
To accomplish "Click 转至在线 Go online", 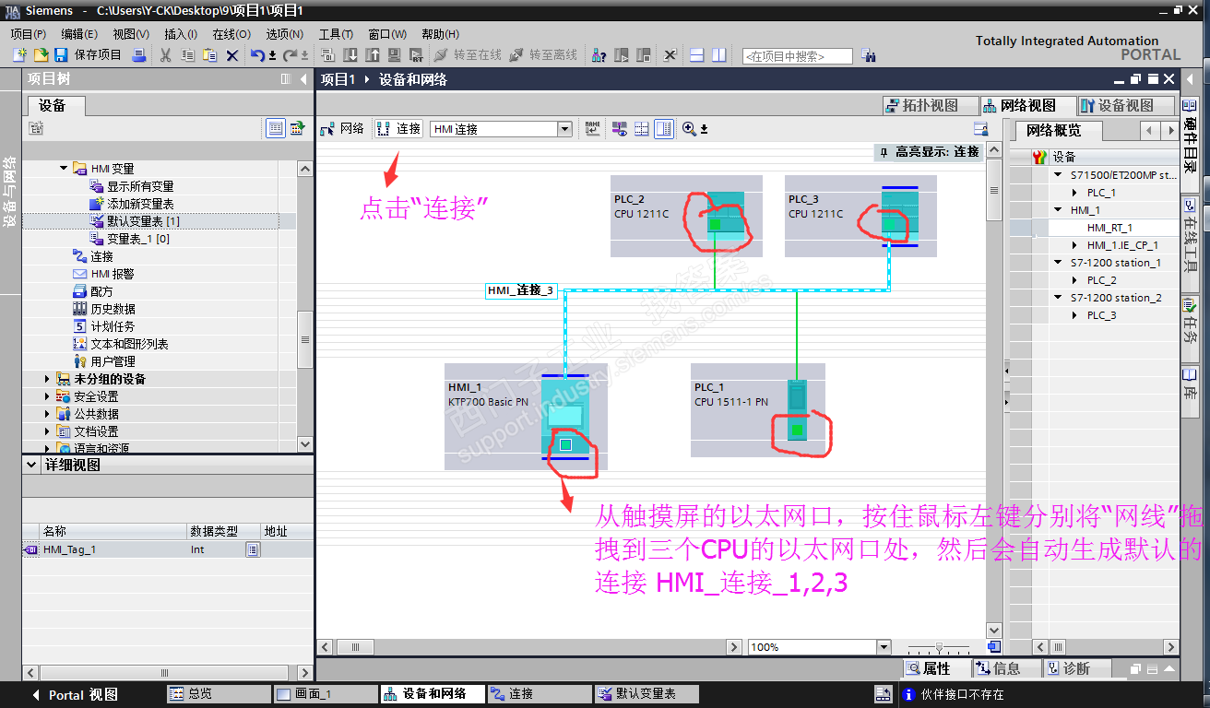I will point(469,55).
